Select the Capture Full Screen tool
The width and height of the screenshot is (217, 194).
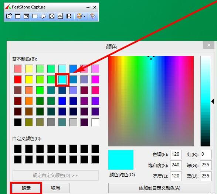[x=52, y=16]
